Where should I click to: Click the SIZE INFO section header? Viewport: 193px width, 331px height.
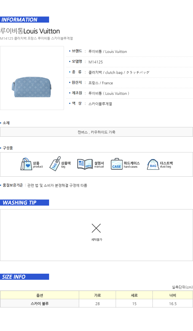(x=25, y=277)
